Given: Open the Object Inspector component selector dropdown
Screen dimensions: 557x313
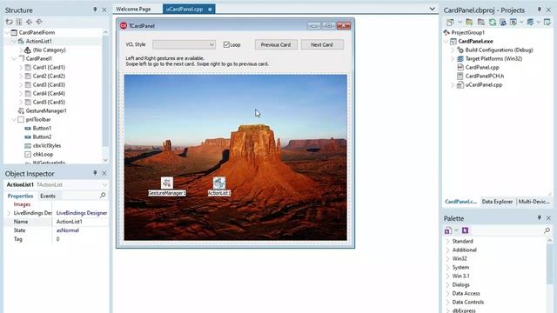Looking at the screenshot, I should tap(104, 185).
